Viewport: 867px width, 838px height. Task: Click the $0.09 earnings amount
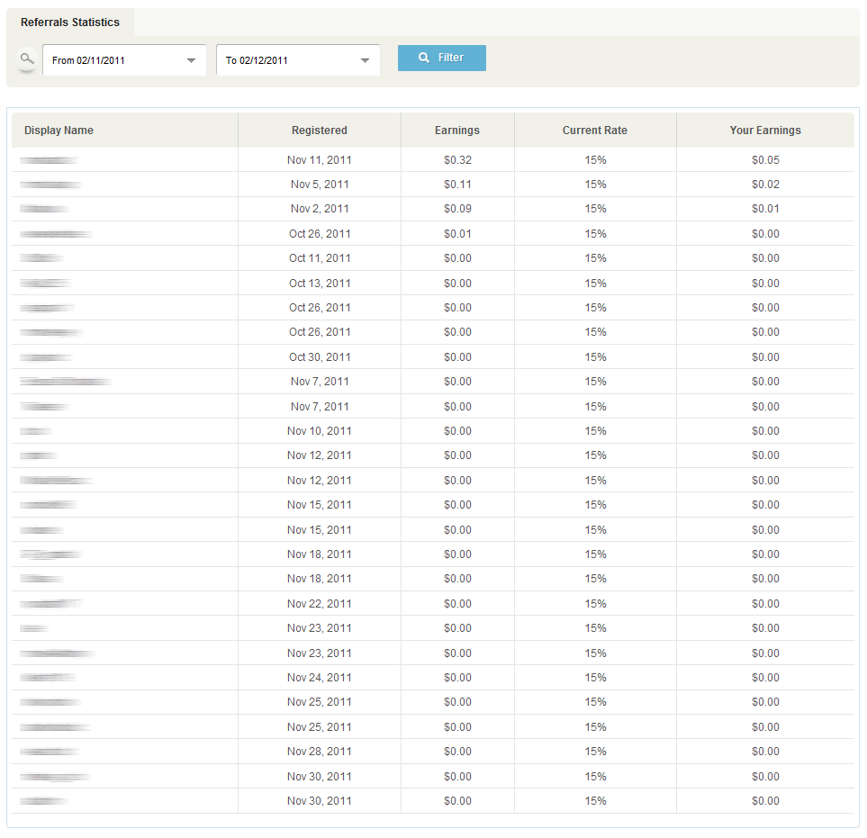pyautogui.click(x=456, y=209)
